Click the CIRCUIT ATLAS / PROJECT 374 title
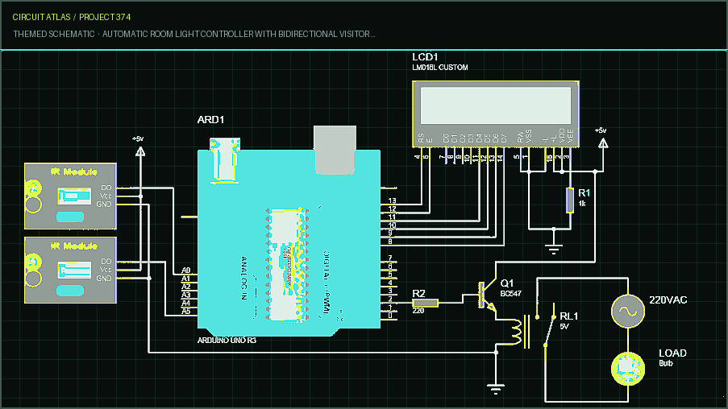The width and height of the screenshot is (728, 409). (x=72, y=17)
